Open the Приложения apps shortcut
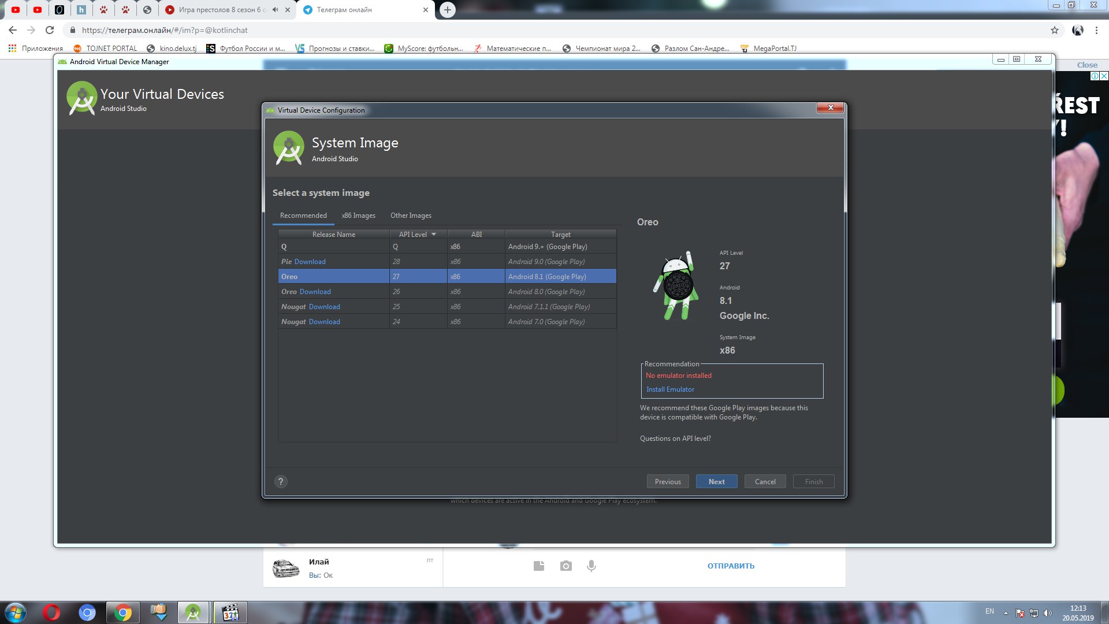The height and width of the screenshot is (624, 1109). click(x=36, y=49)
